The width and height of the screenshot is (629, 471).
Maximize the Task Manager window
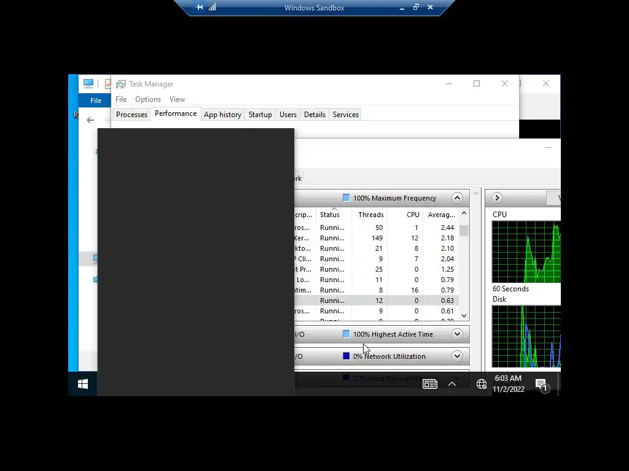477,83
